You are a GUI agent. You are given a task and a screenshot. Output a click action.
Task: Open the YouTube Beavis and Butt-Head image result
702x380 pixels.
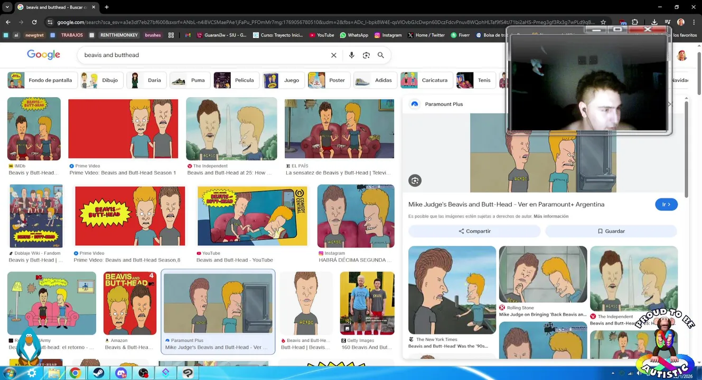coord(252,216)
